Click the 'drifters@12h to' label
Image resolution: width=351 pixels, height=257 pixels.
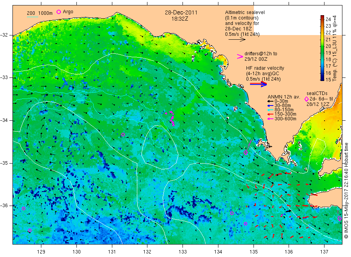coord(261,54)
